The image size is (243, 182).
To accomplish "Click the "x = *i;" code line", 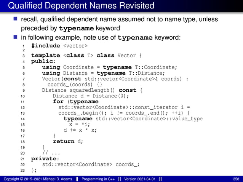I will [x=80, y=125].
